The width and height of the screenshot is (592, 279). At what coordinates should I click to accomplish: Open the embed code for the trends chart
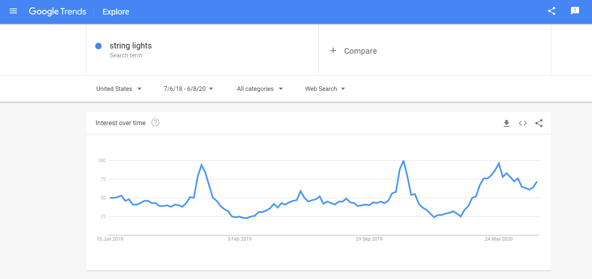click(x=523, y=123)
